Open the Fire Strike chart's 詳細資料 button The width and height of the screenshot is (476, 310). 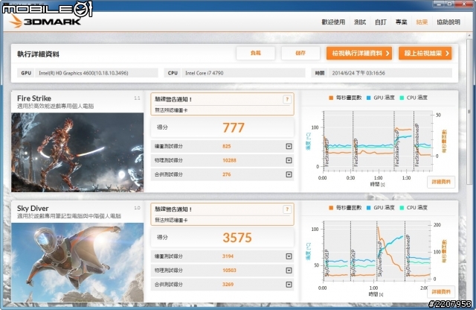click(441, 182)
